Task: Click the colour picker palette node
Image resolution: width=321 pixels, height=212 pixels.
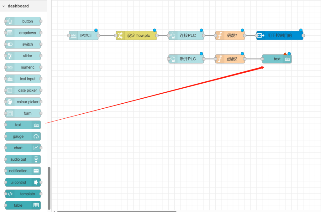Action: [x=24, y=102]
